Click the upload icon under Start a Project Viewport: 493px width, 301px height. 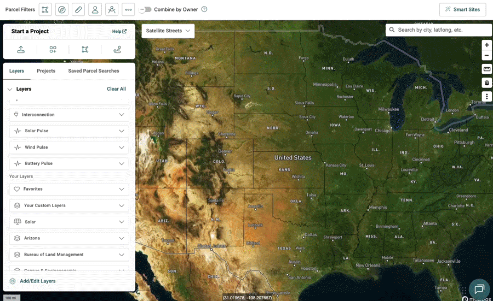[x=21, y=50]
